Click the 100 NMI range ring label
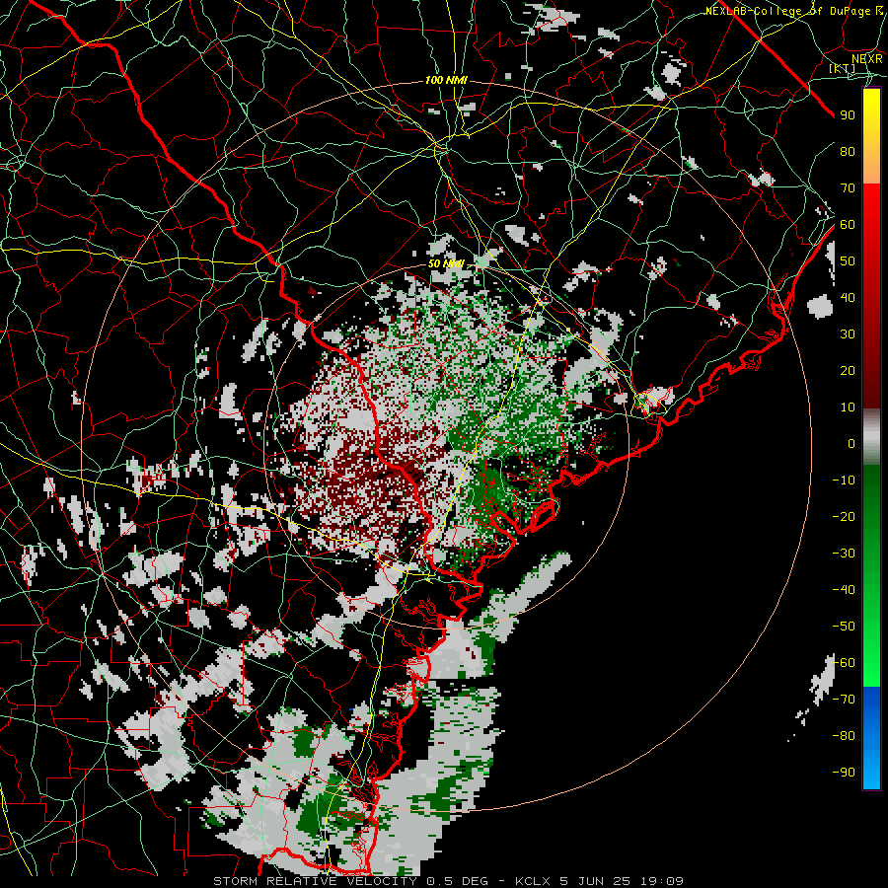 pyautogui.click(x=446, y=81)
